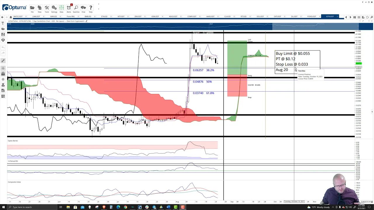Open the PONDUSDT tab

311,17
